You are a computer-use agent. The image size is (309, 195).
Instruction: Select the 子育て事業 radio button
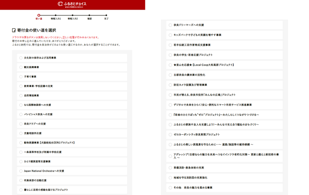coord(21,77)
